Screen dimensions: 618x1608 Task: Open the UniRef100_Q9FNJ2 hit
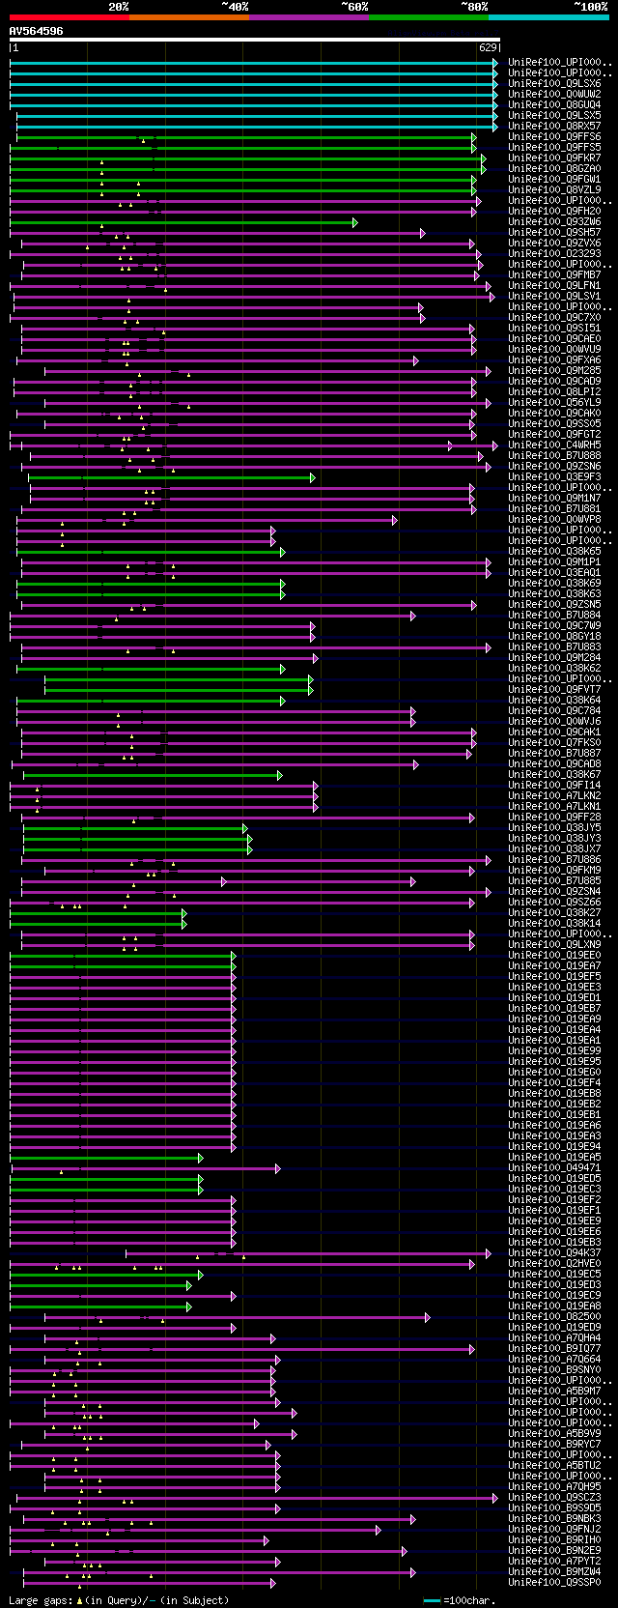[x=554, y=1530]
